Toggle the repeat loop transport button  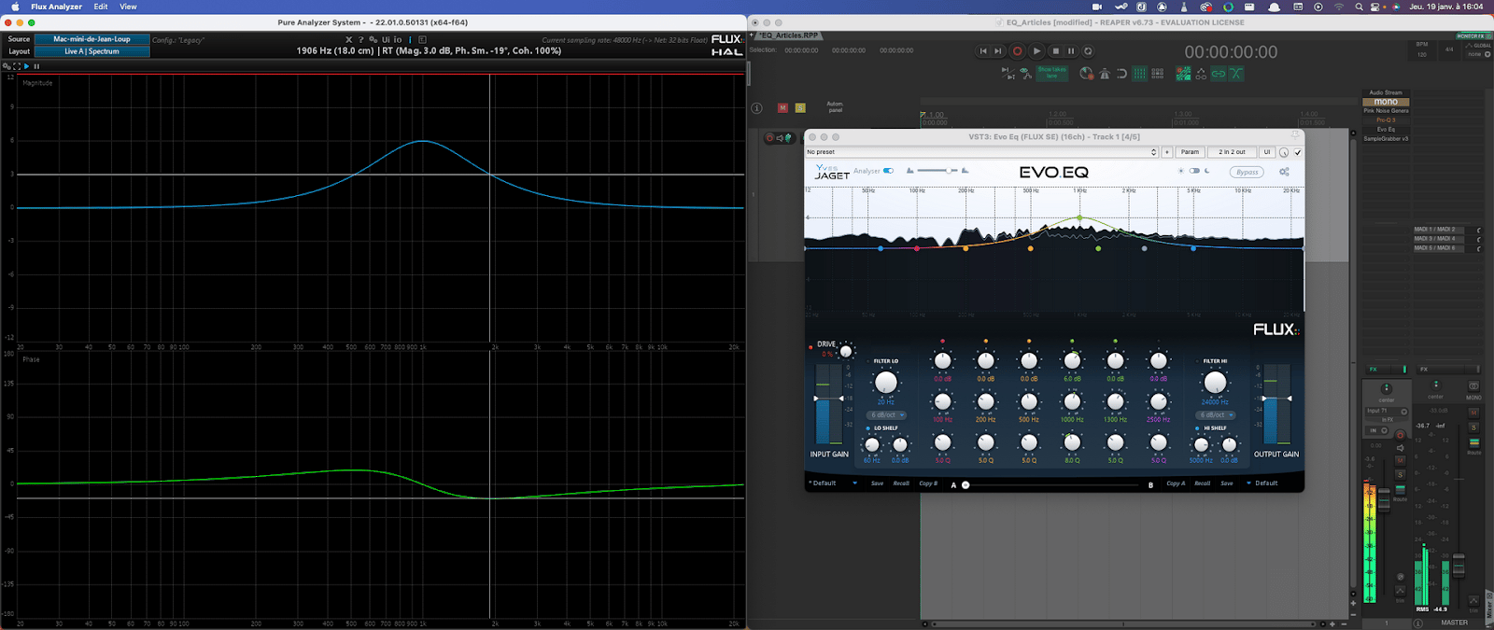(x=1088, y=51)
